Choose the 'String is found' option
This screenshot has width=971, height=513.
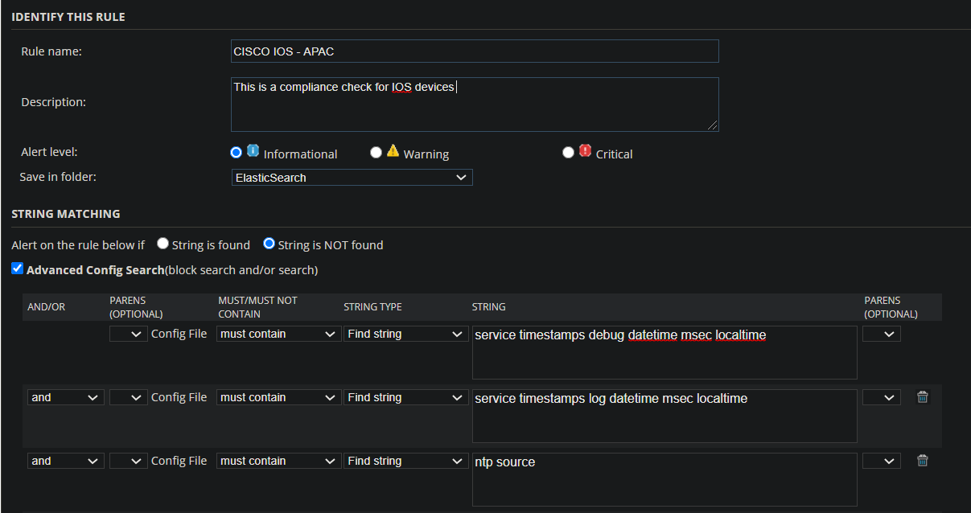click(x=163, y=244)
